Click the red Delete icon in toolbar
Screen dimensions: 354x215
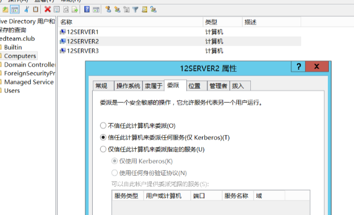point(48,9)
